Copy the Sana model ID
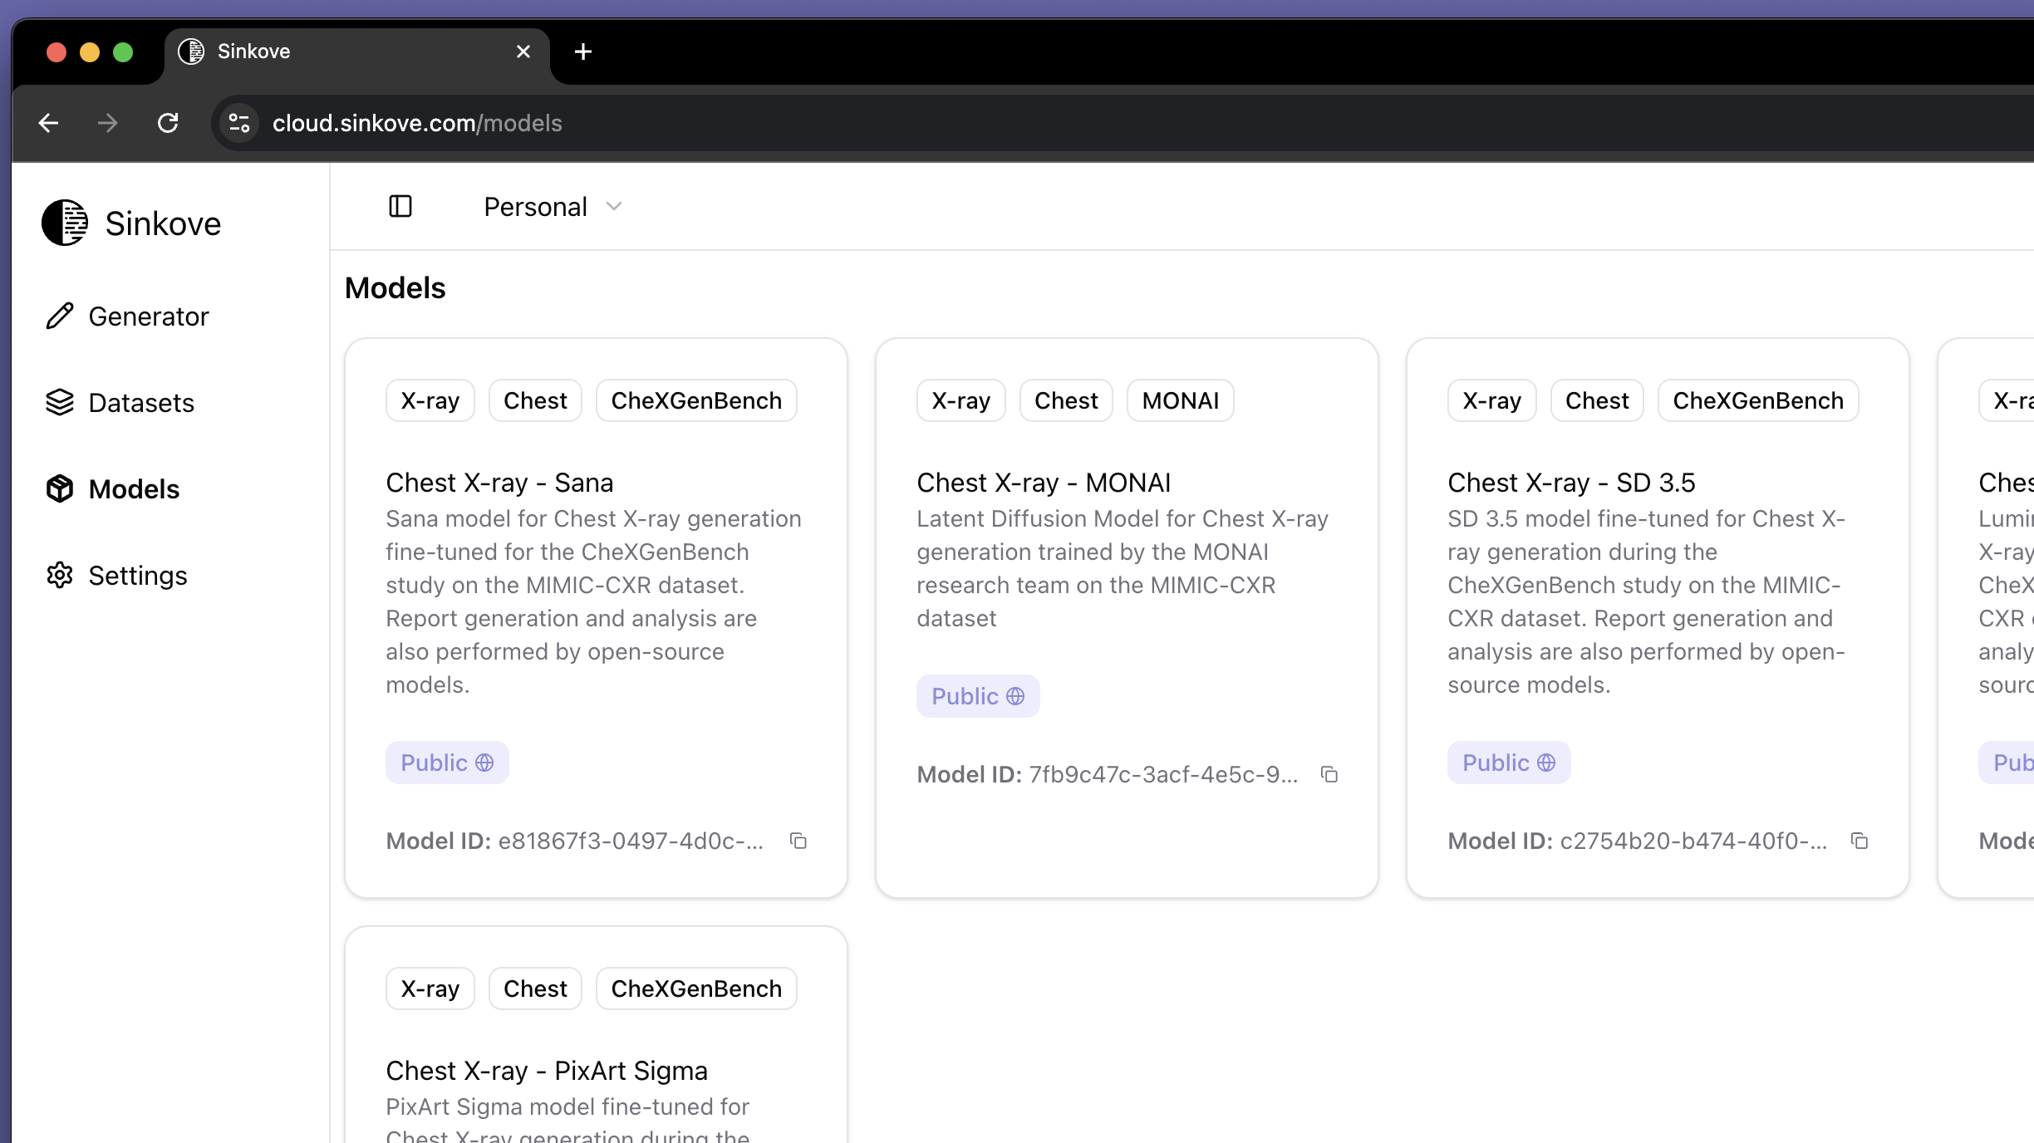 tap(798, 841)
